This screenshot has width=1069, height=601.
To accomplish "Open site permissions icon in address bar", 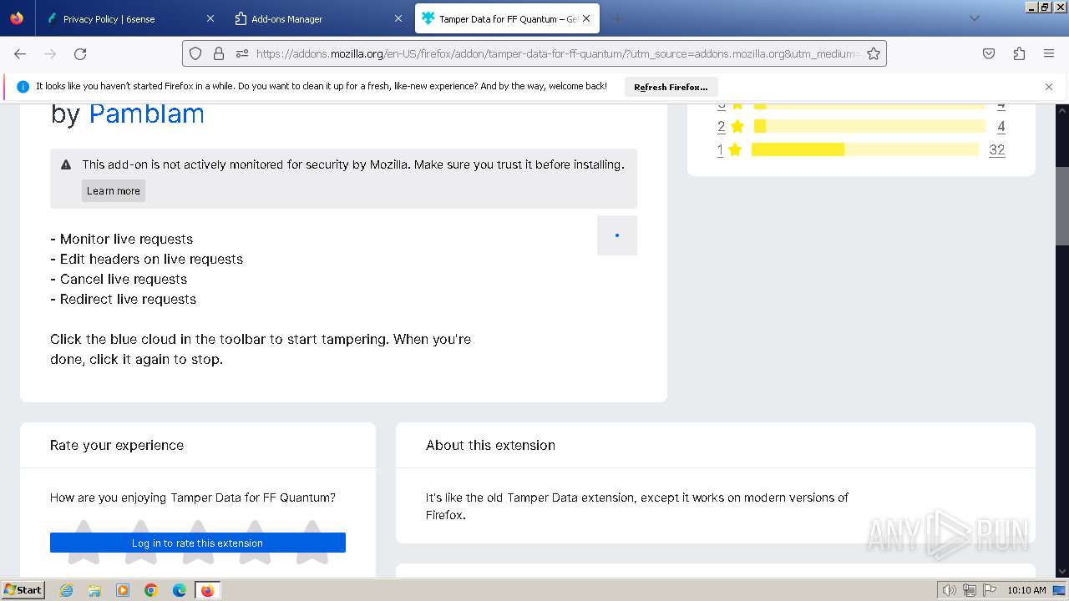I will pyautogui.click(x=242, y=53).
